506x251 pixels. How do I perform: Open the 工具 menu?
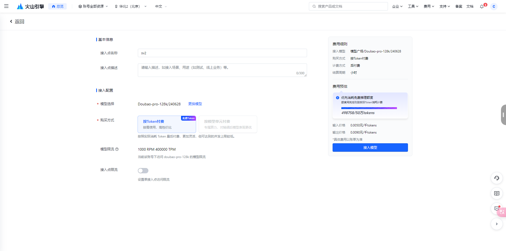tap(413, 6)
